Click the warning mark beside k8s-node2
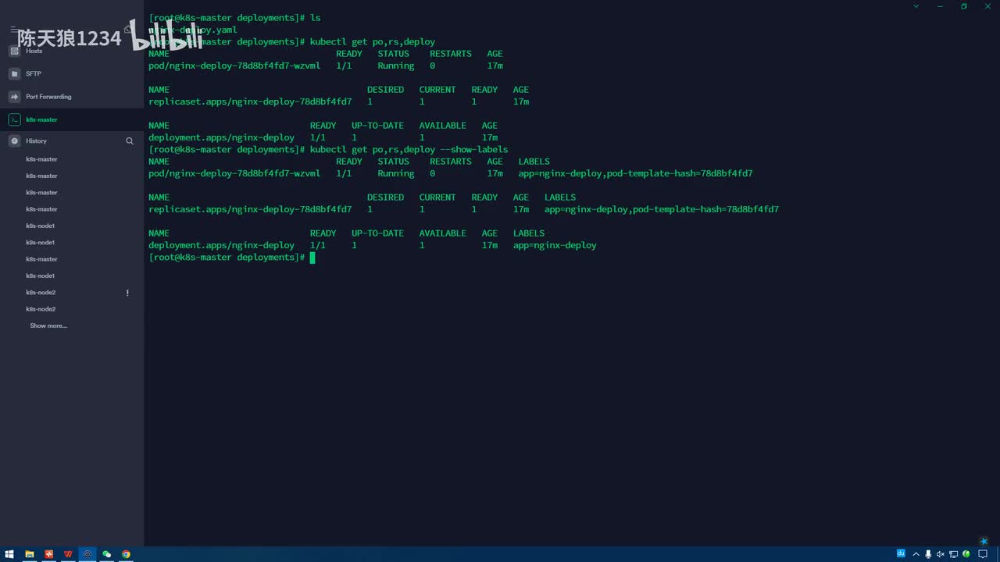The width and height of the screenshot is (1000, 562). coord(127,293)
